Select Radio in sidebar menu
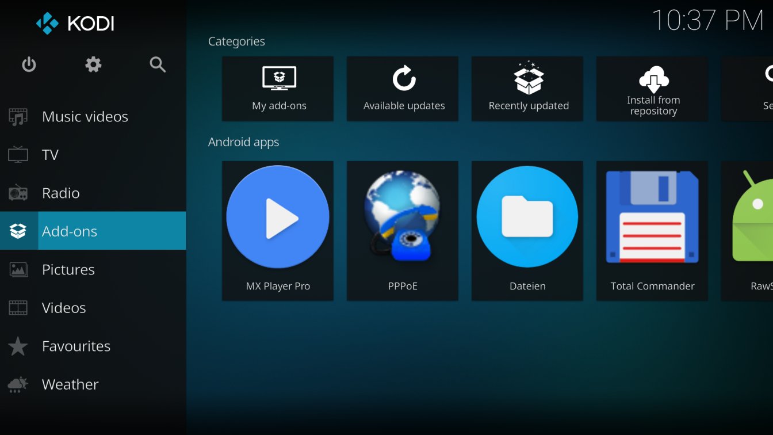The image size is (773, 435). pyautogui.click(x=93, y=193)
